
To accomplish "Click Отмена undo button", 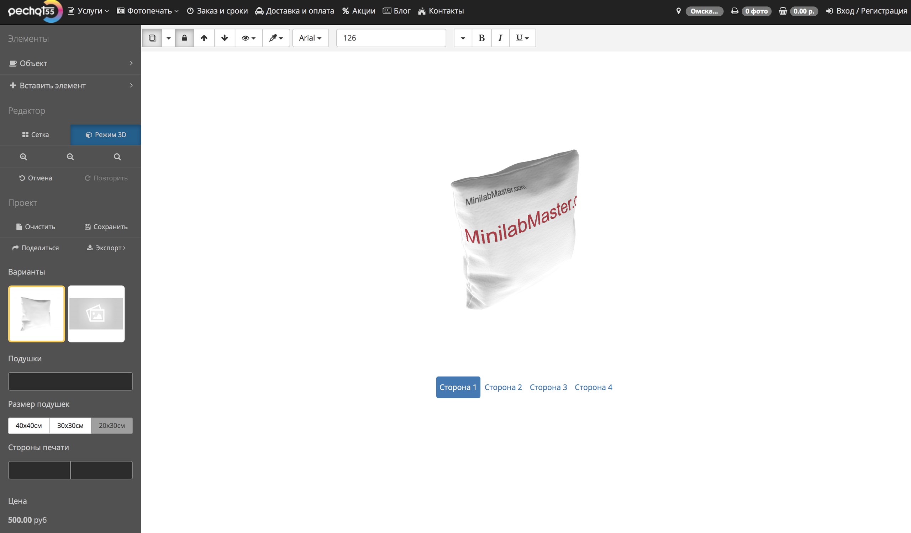I will pyautogui.click(x=36, y=178).
